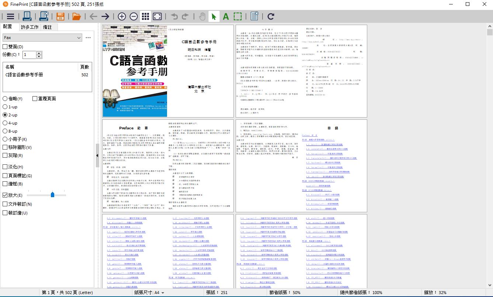This screenshot has height=297, width=493.
Task: Click the Print and close icon
Action: (44, 16)
